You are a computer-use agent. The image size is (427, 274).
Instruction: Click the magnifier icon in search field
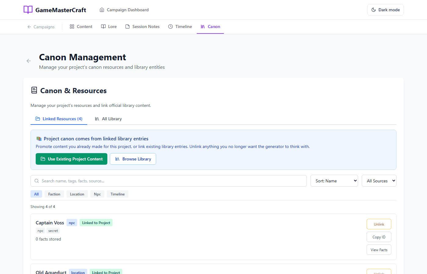pos(37,181)
